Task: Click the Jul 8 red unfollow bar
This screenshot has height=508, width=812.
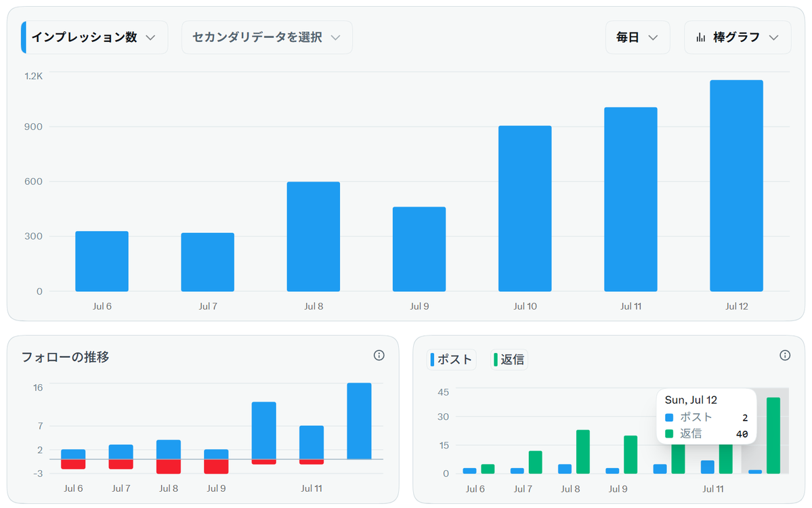Action: tap(169, 467)
